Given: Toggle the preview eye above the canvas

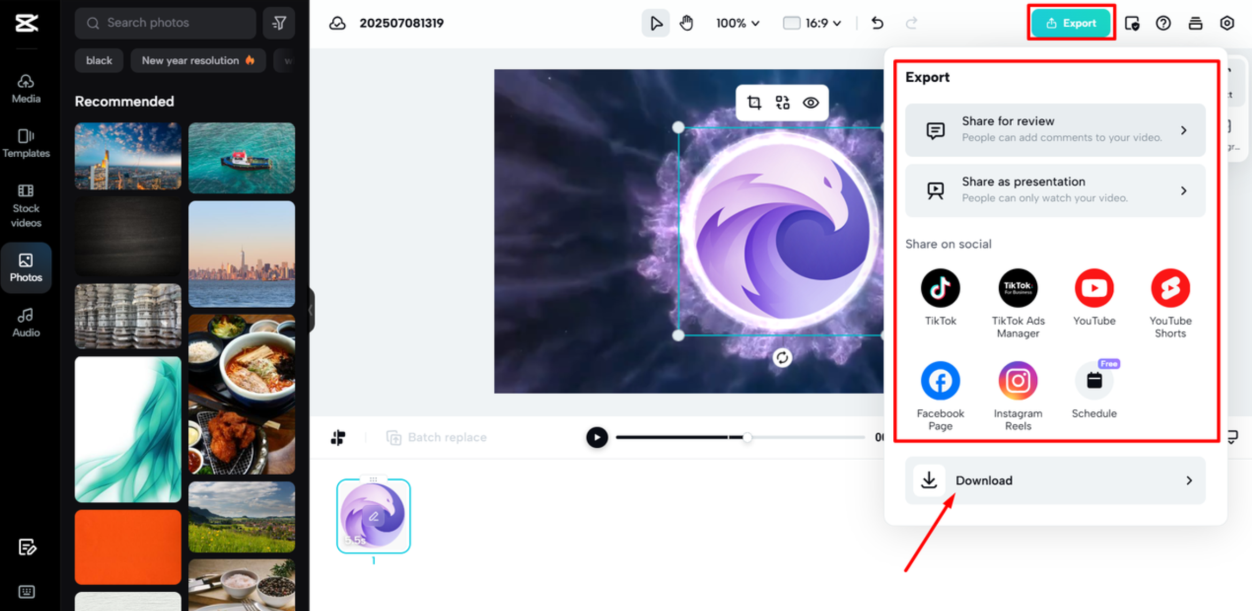Looking at the screenshot, I should coord(810,102).
